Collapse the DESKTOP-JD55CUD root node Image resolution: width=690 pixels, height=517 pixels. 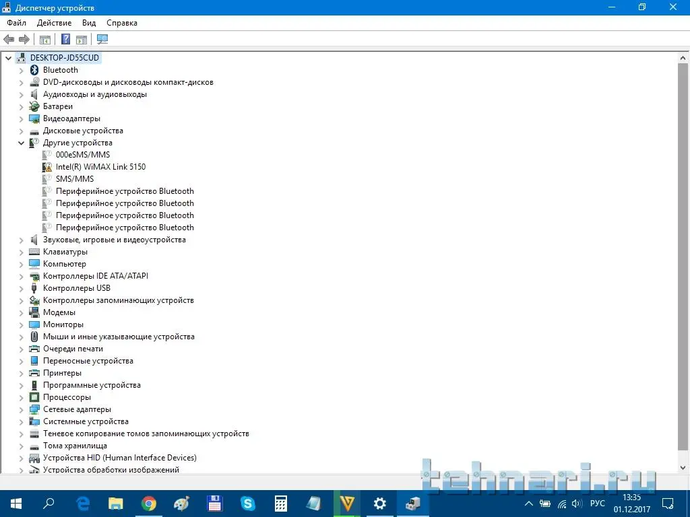click(8, 58)
